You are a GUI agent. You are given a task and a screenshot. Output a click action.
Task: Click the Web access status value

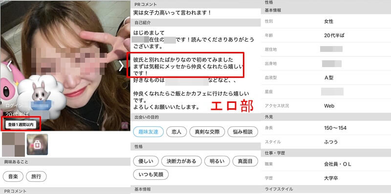[x=329, y=106]
